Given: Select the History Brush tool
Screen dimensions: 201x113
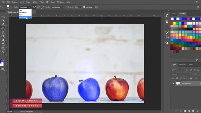Looking at the screenshot, I should [x=3, y=32].
